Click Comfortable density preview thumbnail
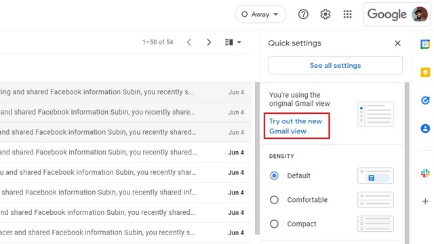The width and height of the screenshot is (434, 244). coord(376,200)
